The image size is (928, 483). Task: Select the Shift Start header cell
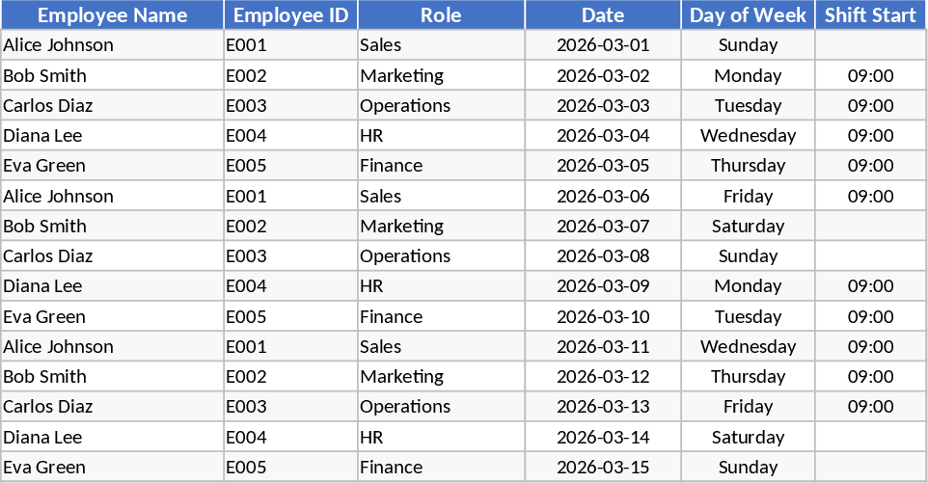tap(870, 15)
